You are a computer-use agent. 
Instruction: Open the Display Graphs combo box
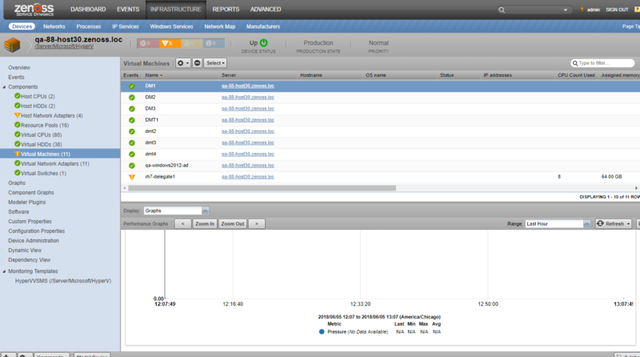176,211
